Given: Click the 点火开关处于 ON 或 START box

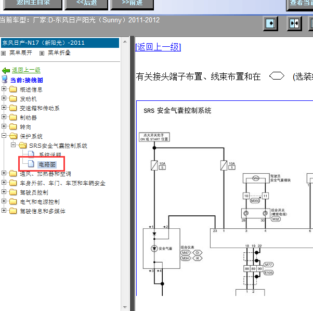Looking at the screenshot, I should 154,137.
